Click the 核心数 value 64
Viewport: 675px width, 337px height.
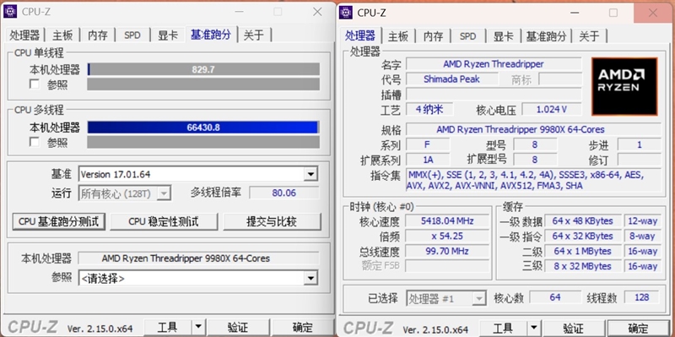pos(555,297)
